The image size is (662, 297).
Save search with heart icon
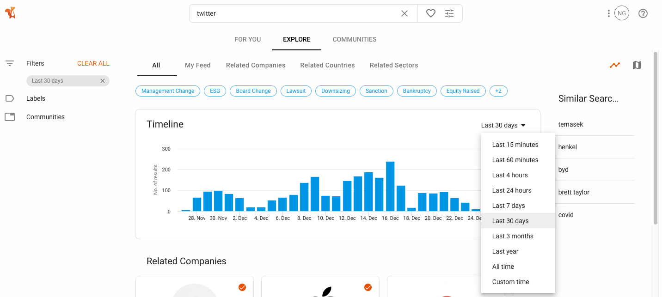point(431,13)
